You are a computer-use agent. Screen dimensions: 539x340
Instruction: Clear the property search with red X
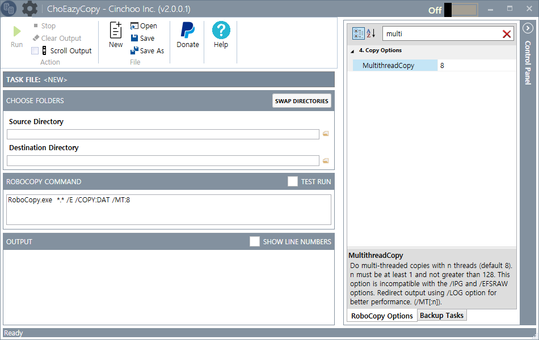point(507,34)
